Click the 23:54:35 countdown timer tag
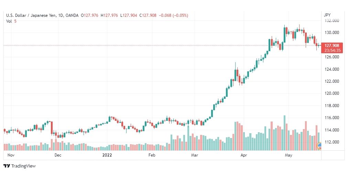This screenshot has height=172, width=348. click(332, 50)
